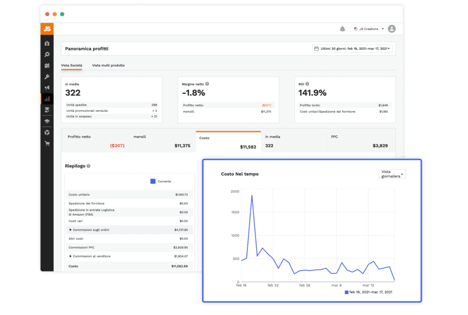468x315 pixels.
Task: Click the Costo total row in the summary
Action: click(129, 266)
